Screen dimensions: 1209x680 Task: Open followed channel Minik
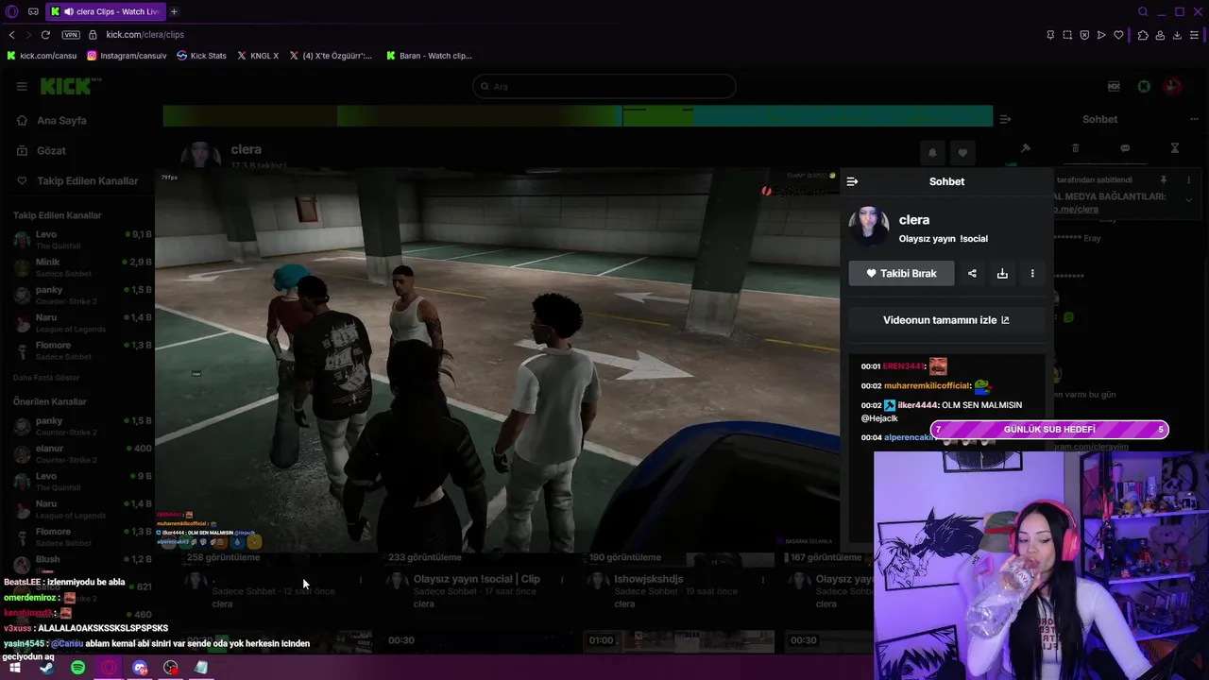click(82, 266)
